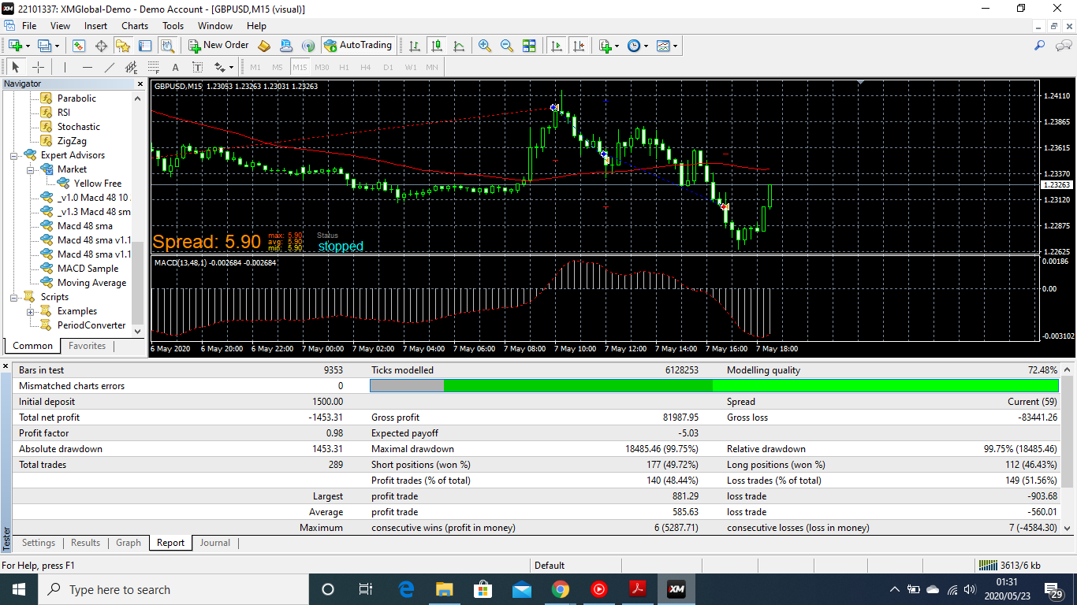Viewport: 1077px width, 605px height.
Task: Open the Charts menu
Action: [135, 26]
